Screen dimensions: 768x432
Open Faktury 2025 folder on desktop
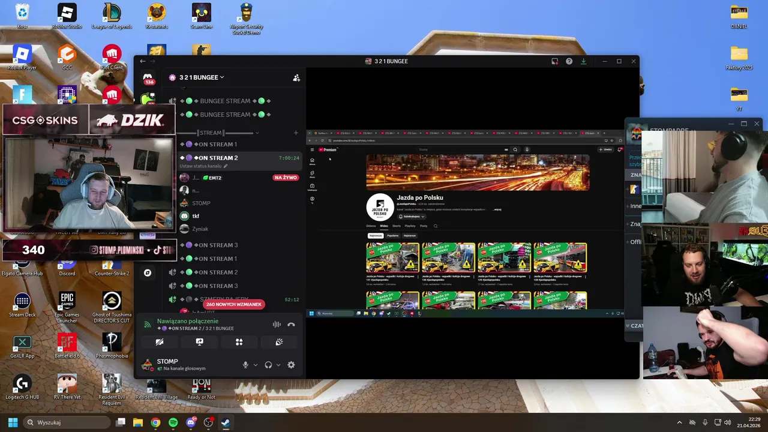739,58
